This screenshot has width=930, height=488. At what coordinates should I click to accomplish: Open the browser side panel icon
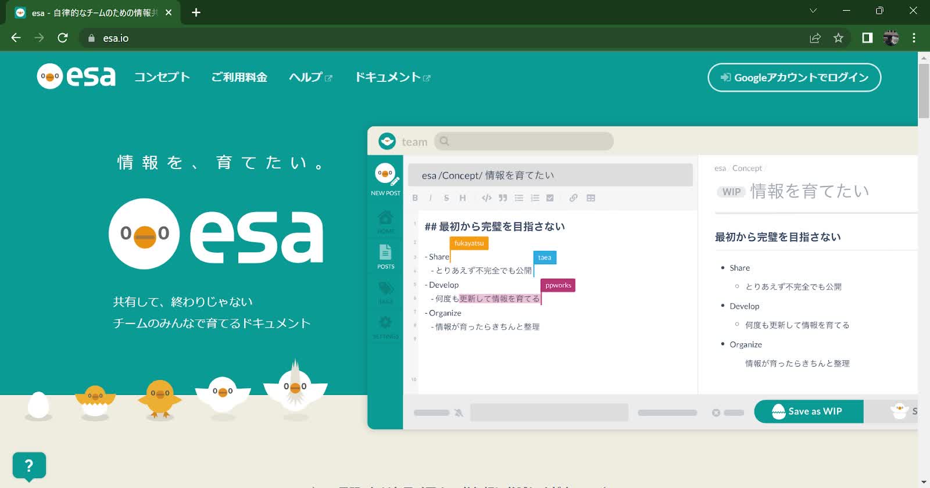point(867,38)
